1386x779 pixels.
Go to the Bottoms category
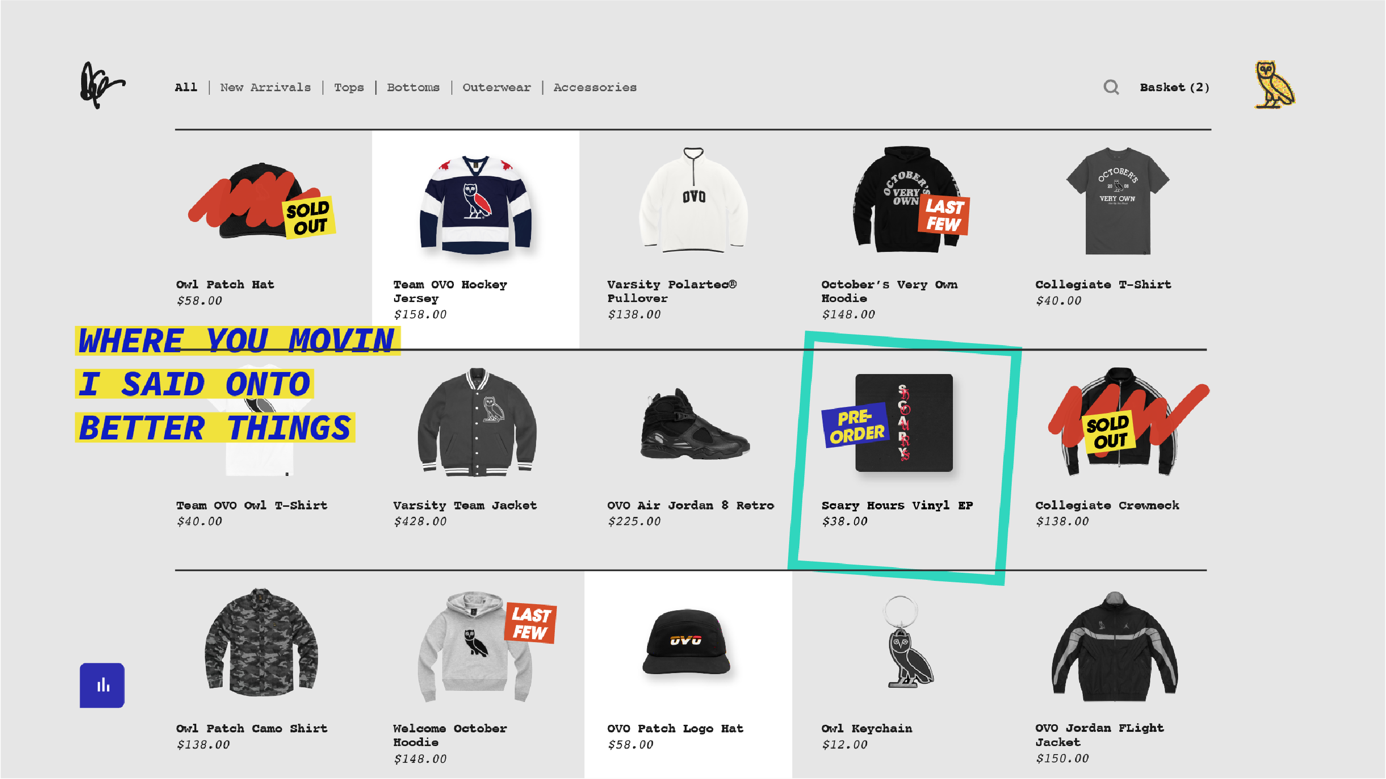(413, 87)
